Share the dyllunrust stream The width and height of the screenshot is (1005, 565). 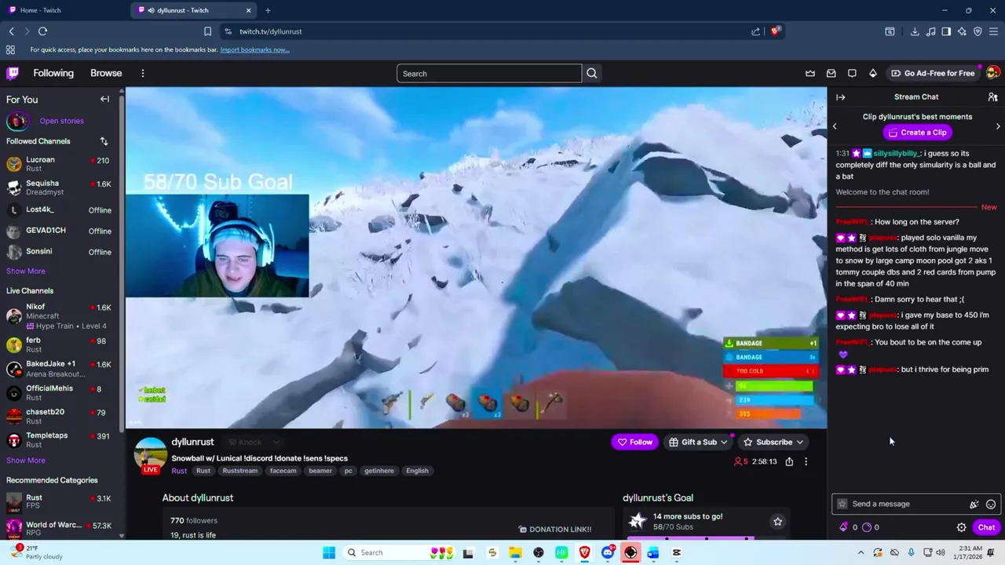789,461
